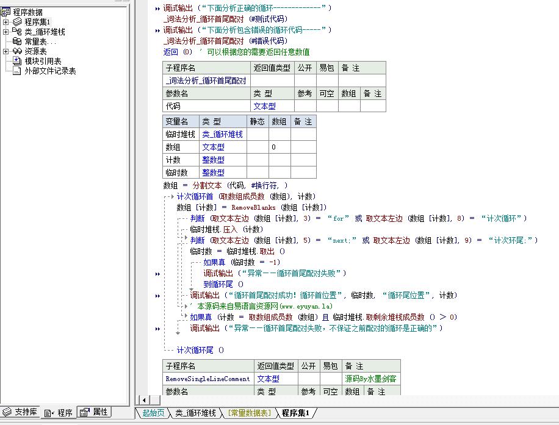Click the 数组 variable name cell
This screenshot has width=559, height=425.
click(x=181, y=147)
